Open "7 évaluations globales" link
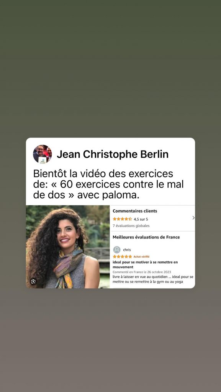The height and width of the screenshot is (392, 221). [x=131, y=226]
